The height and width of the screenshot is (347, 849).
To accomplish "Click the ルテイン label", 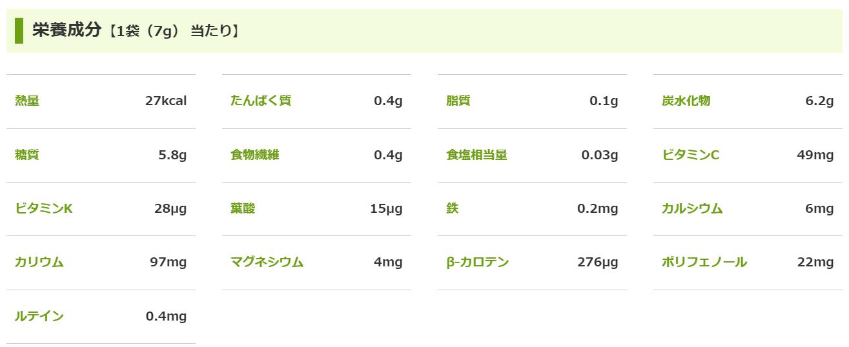I will pyautogui.click(x=39, y=316).
